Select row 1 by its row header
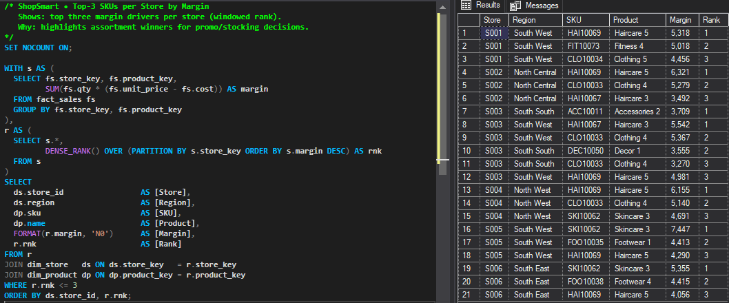The width and height of the screenshot is (729, 303). tap(468, 33)
